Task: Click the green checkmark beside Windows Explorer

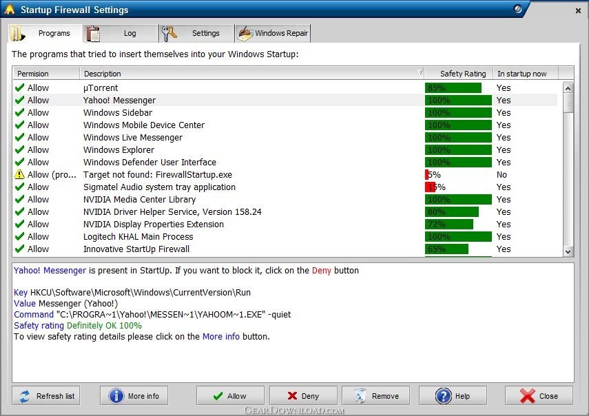Action: click(19, 150)
